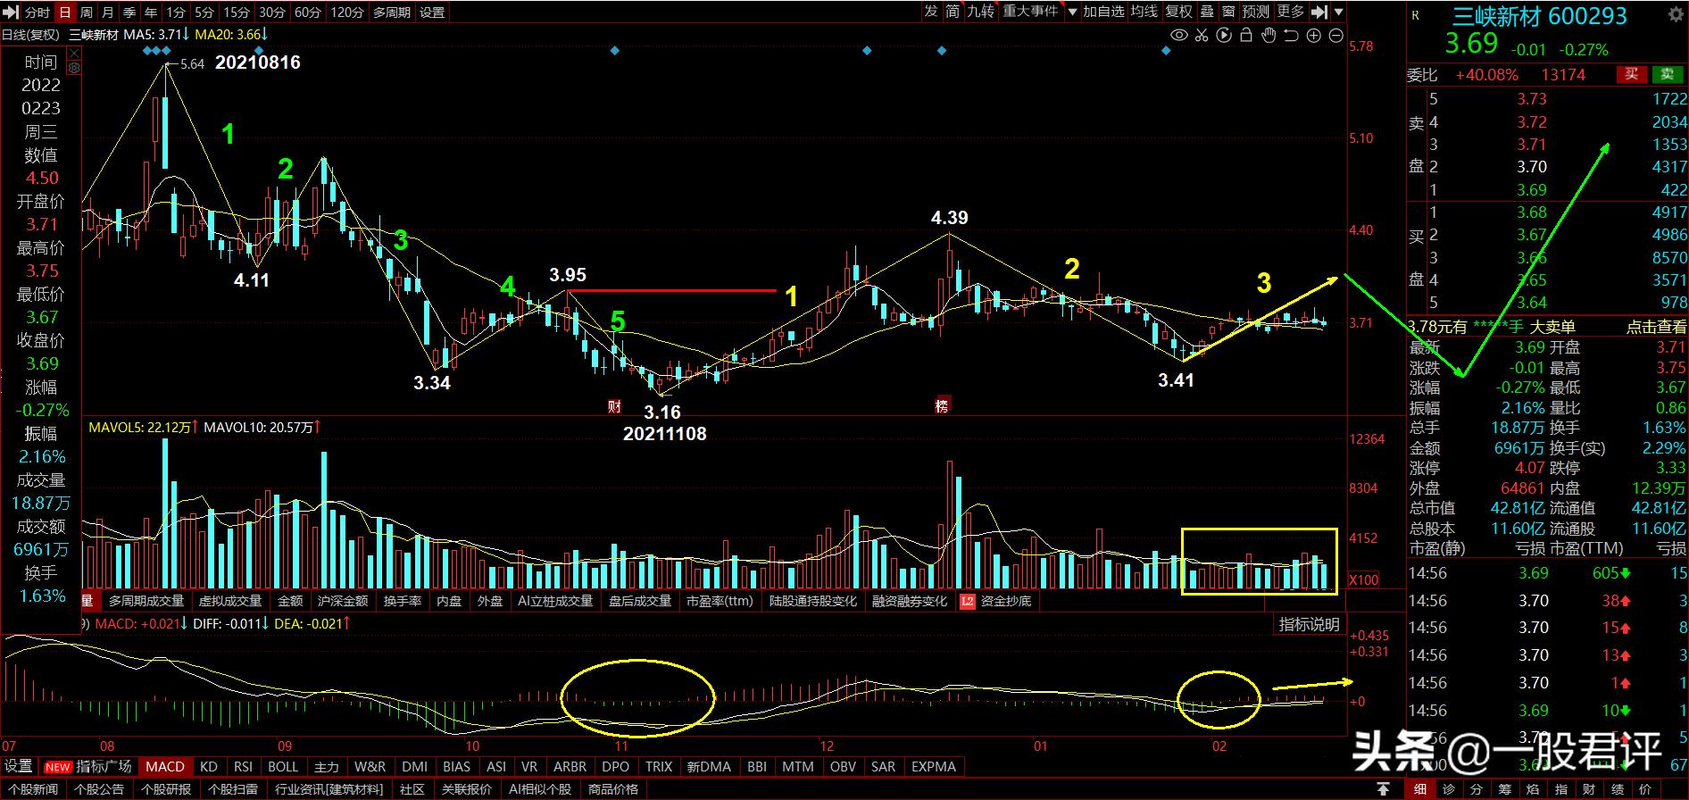Click the L2 badge before 资金抄底

pos(968,601)
